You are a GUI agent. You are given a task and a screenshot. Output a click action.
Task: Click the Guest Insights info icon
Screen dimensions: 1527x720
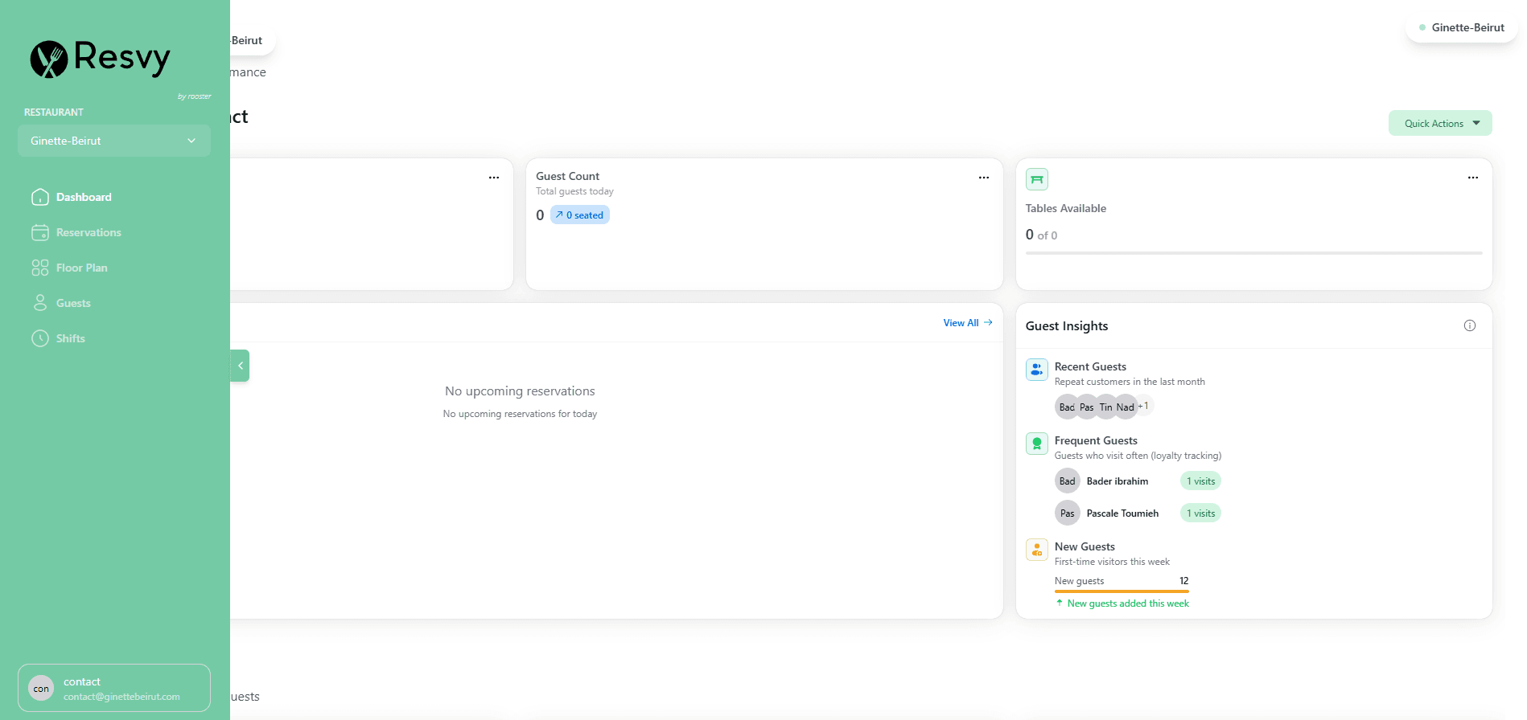pos(1469,325)
